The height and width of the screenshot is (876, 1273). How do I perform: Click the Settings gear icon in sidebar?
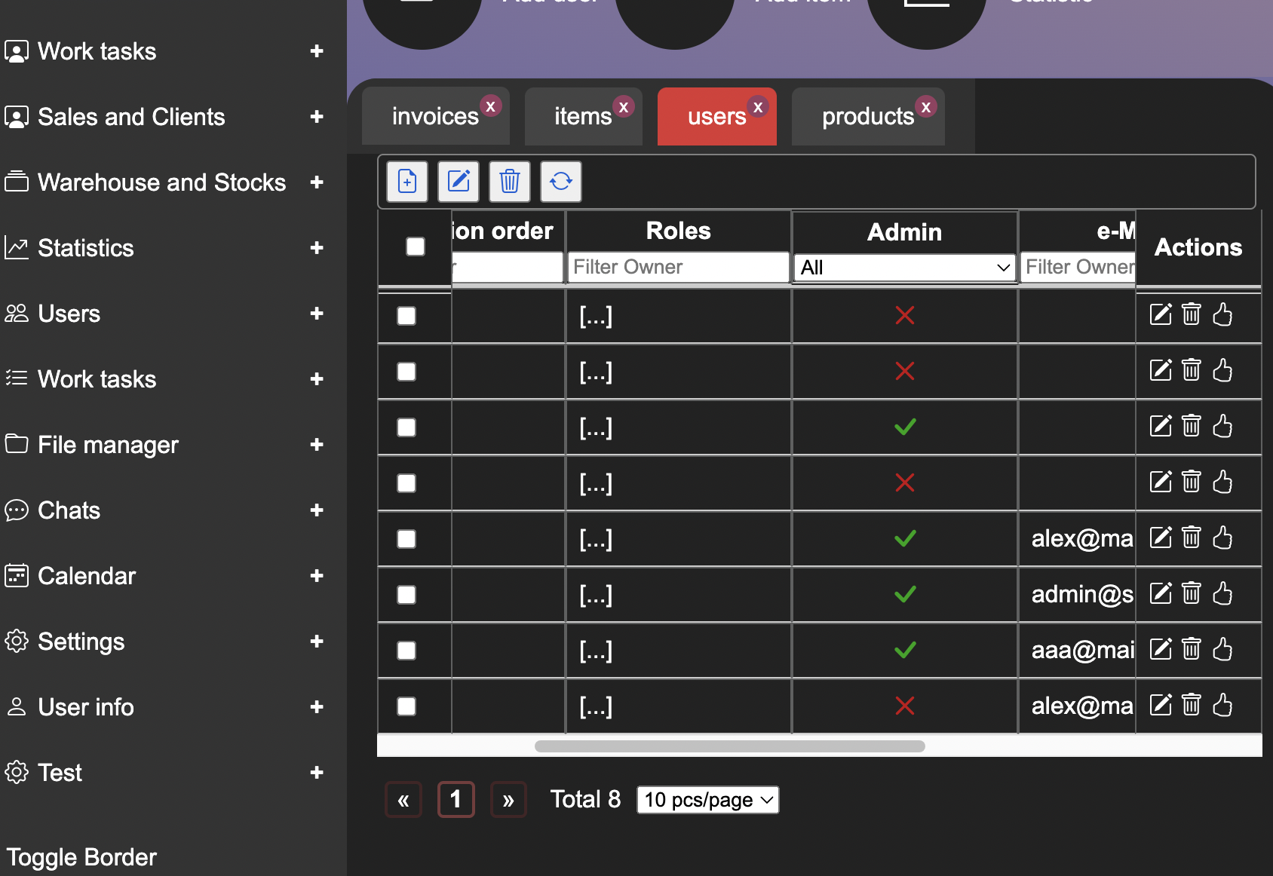click(17, 642)
